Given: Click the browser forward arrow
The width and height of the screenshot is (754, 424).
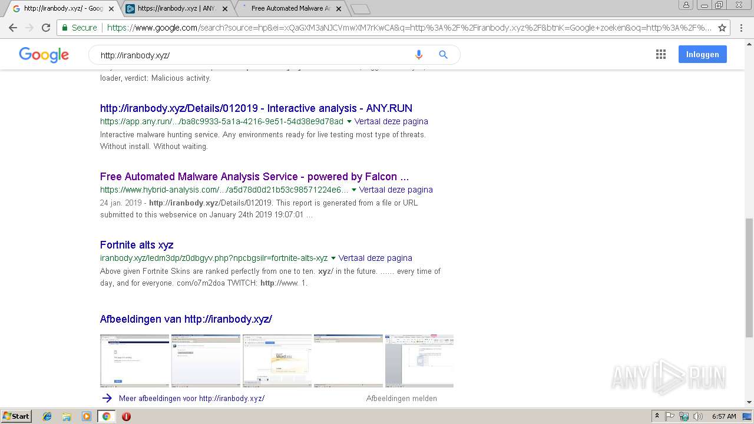Looking at the screenshot, I should point(29,28).
